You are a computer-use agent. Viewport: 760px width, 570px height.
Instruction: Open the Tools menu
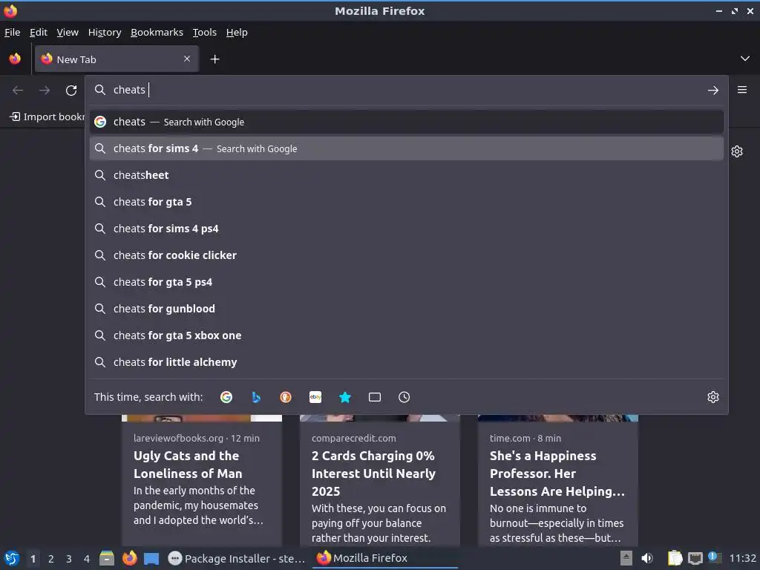[205, 33]
